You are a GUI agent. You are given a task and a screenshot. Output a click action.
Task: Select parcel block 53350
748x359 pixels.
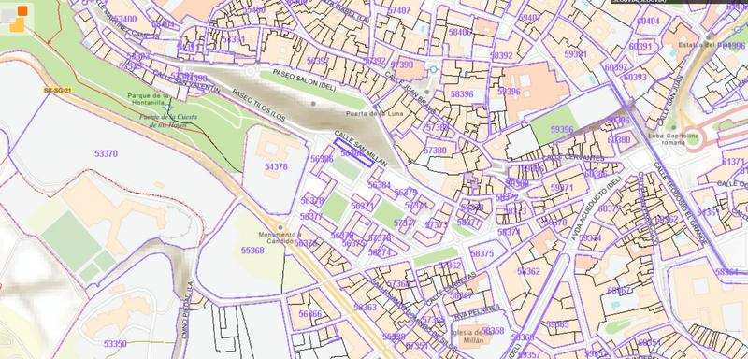click(x=115, y=343)
